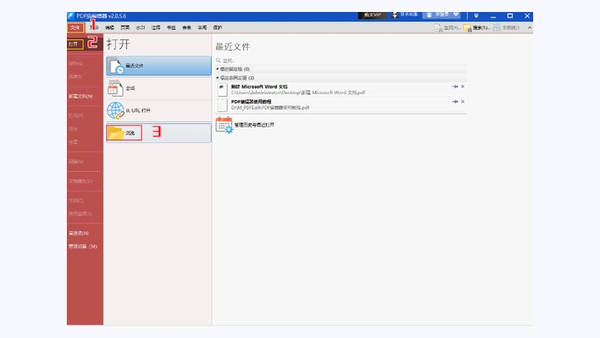
Task: Collapse the unpinned recent group (2)
Action: click(218, 78)
